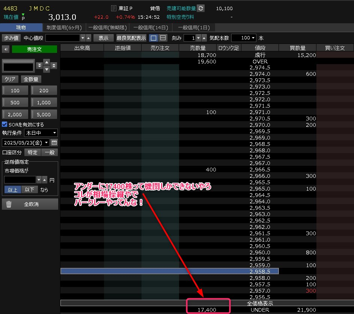Open the 刻み dropdown arrow
This screenshot has width=354, height=314.
click(x=199, y=38)
